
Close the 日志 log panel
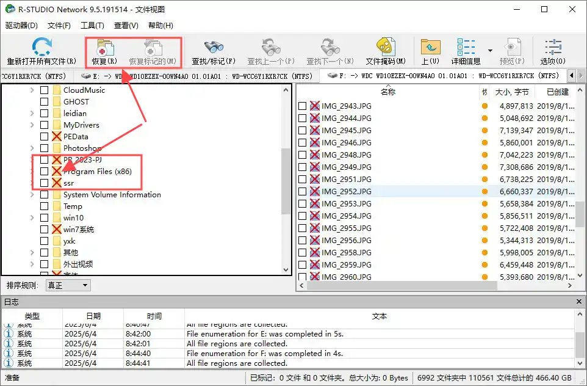point(580,302)
